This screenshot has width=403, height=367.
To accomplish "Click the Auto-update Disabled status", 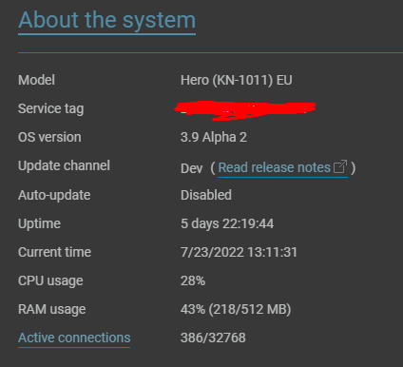I will click(206, 195).
